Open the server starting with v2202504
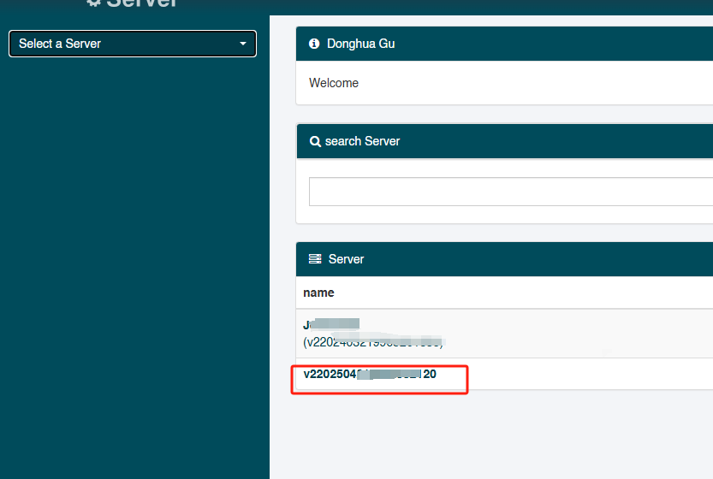 (370, 375)
